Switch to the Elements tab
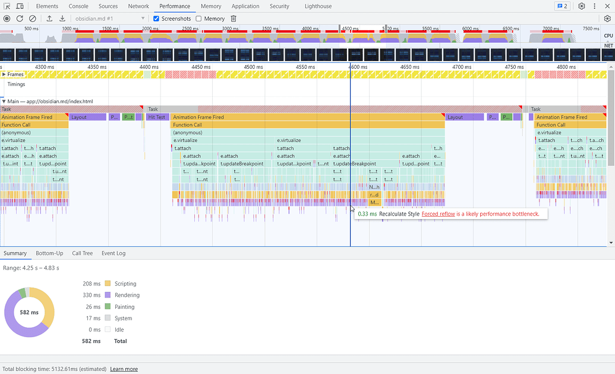The width and height of the screenshot is (615, 374). pyautogui.click(x=47, y=7)
